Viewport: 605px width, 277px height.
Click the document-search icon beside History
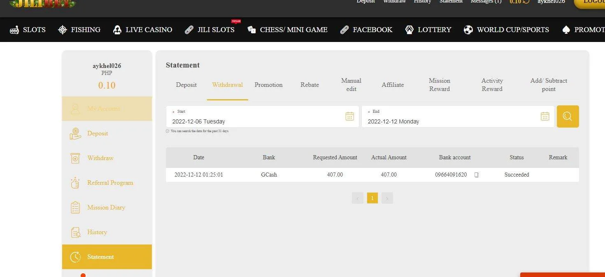pyautogui.click(x=76, y=233)
